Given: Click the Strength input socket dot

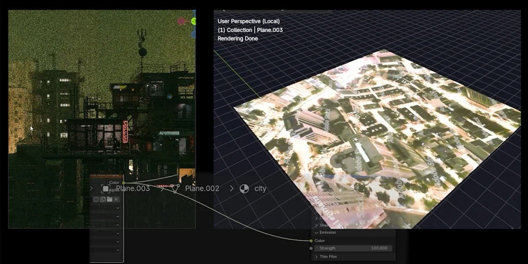Looking at the screenshot, I should click(x=311, y=248).
